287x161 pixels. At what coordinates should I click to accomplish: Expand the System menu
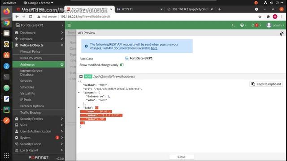(39, 138)
